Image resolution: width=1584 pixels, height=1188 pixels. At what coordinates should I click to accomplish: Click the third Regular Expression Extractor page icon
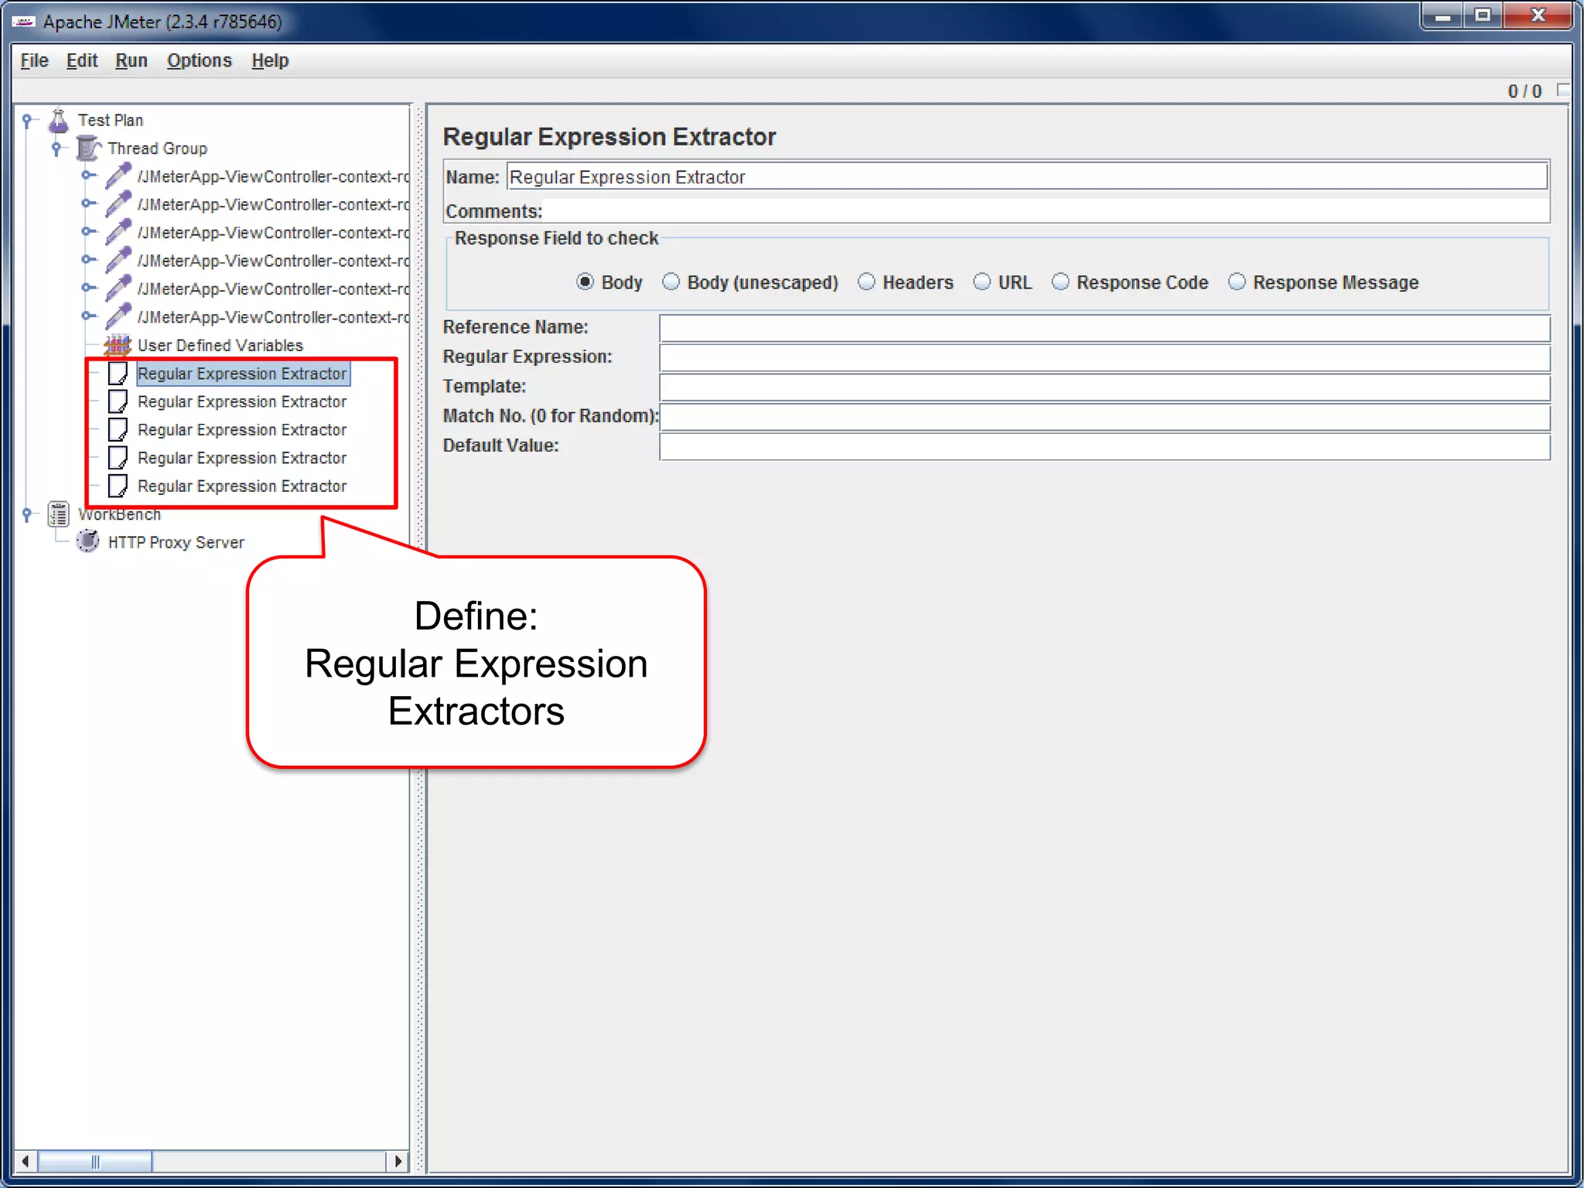click(x=118, y=429)
